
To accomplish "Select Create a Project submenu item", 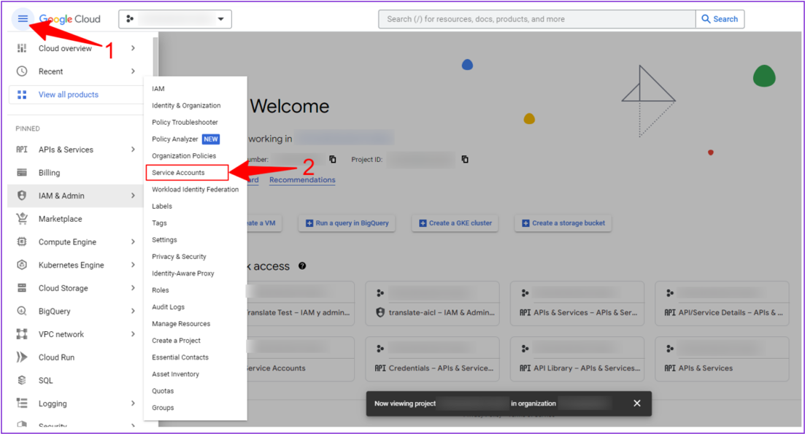I will (176, 341).
